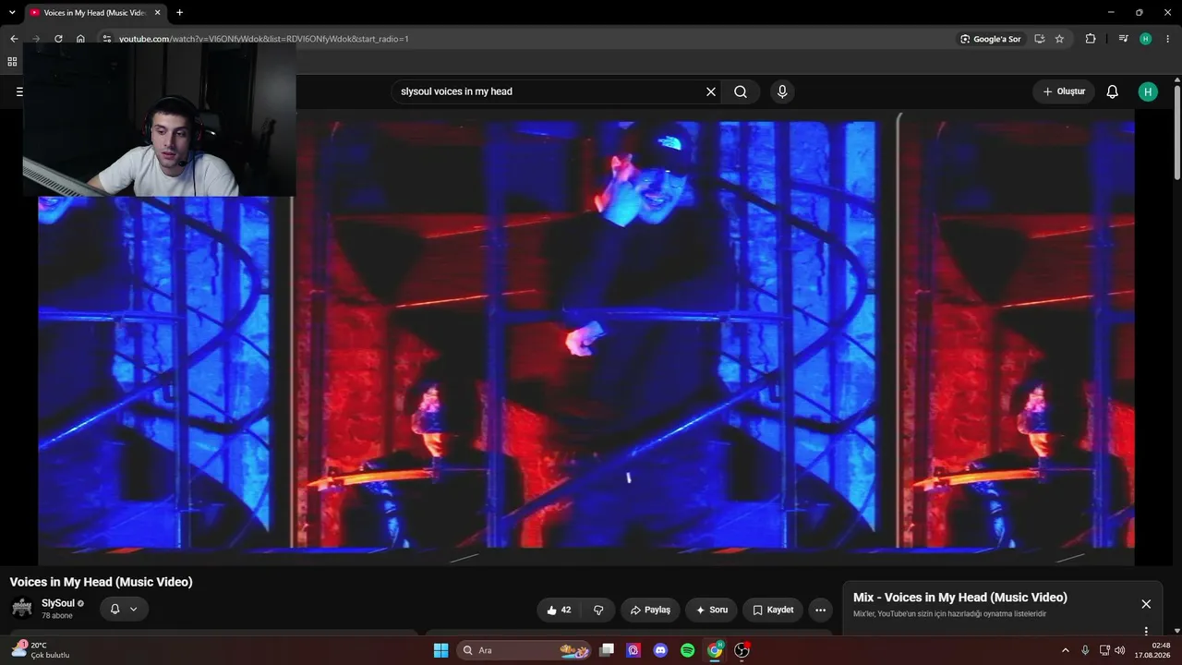Click the Oluştur create button
This screenshot has width=1182, height=665.
point(1064,91)
